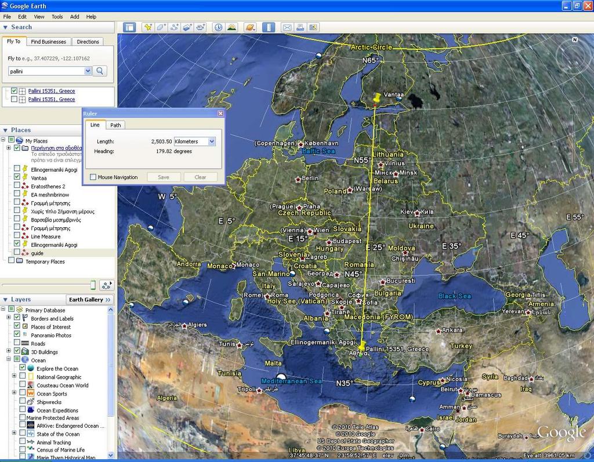Open the Add menu
Screen dimensions: 594x462
pos(75,17)
